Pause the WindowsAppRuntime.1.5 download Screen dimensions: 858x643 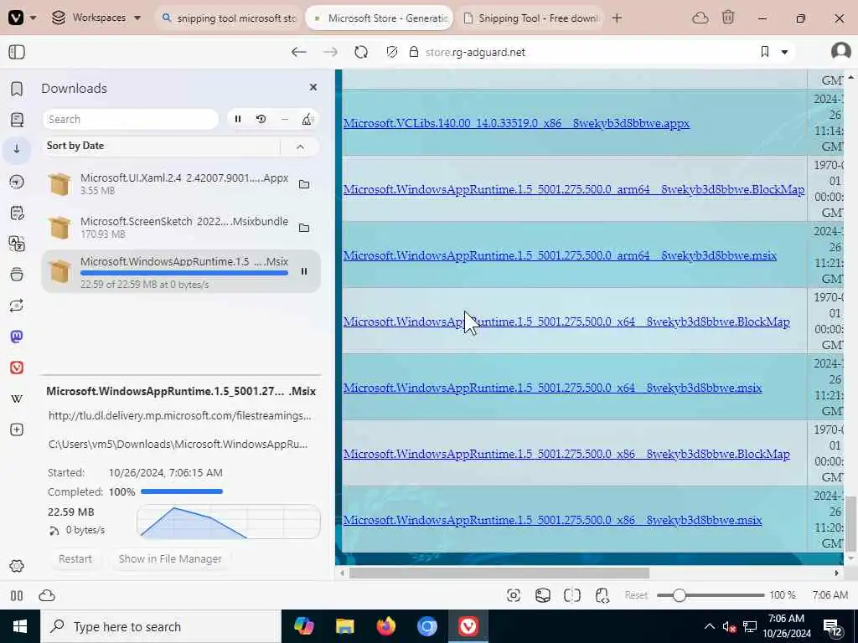[304, 271]
